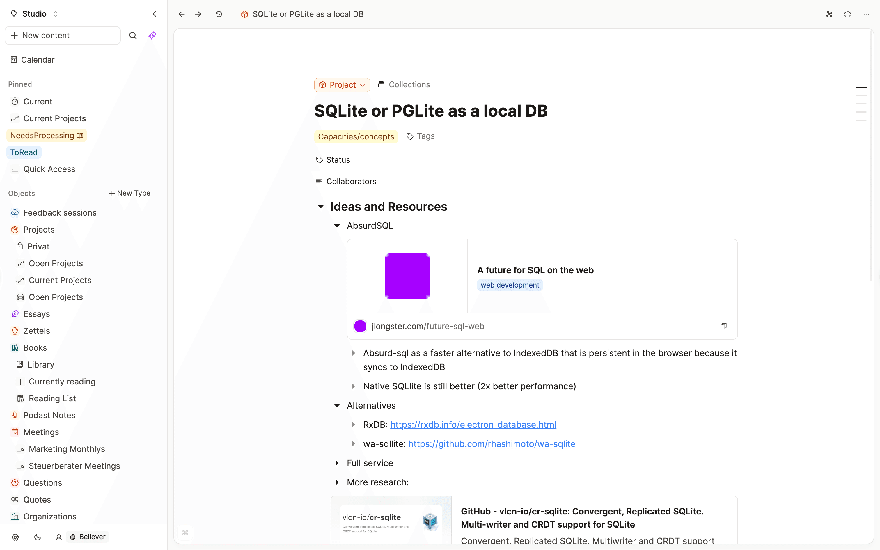Screen dimensions: 880x550
Task: Open the version history clock icon
Action: tap(219, 14)
